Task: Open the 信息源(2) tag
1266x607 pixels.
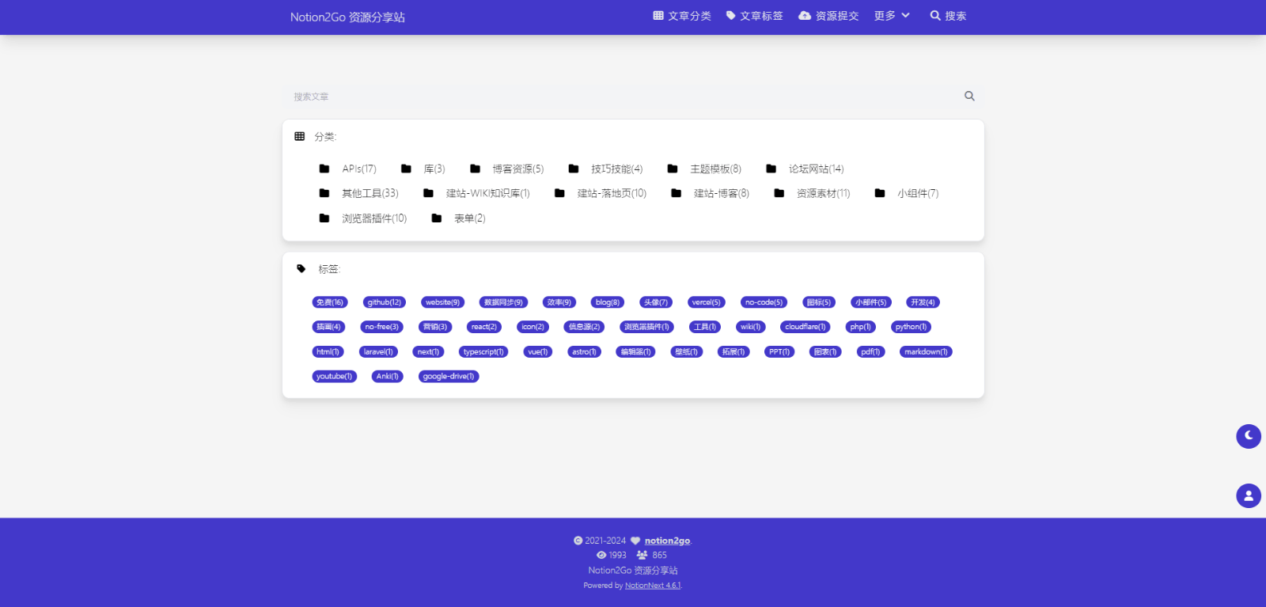Action: [x=584, y=327]
